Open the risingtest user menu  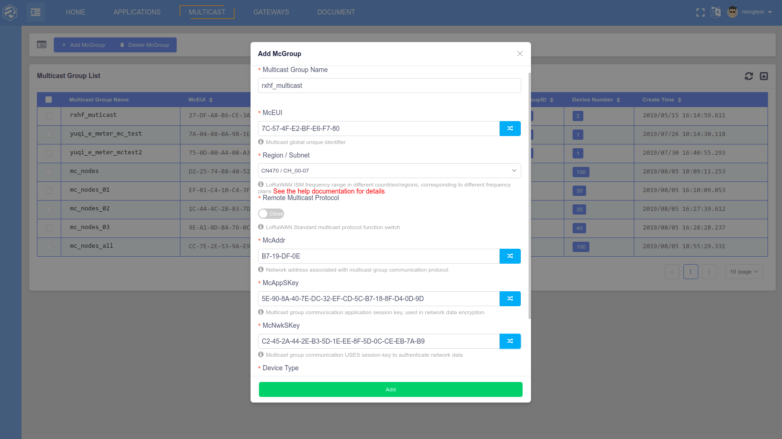tap(752, 12)
